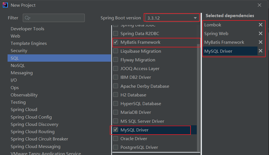Uncheck the MySQL Driver checkbox

tap(116, 130)
